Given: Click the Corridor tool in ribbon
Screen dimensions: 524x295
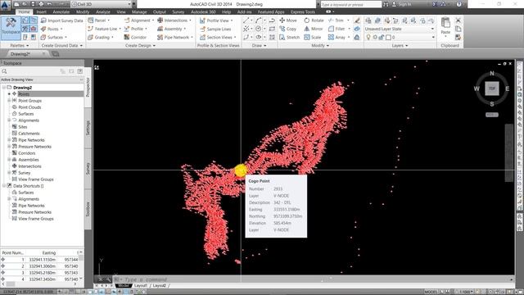Looking at the screenshot, I should tap(135, 37).
